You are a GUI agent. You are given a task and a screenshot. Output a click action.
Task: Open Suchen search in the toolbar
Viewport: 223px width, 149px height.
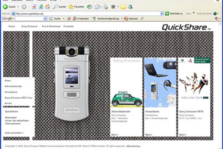pyautogui.click(x=59, y=7)
